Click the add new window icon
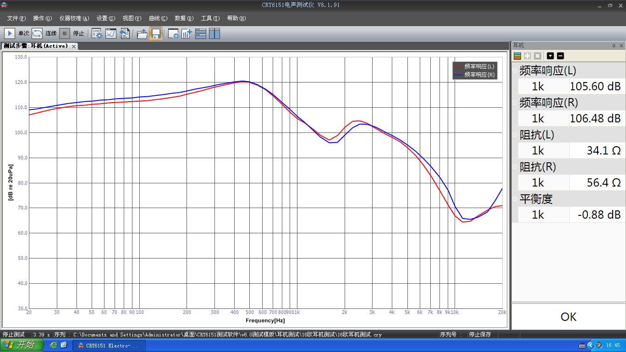The height and width of the screenshot is (352, 626). coord(173,33)
